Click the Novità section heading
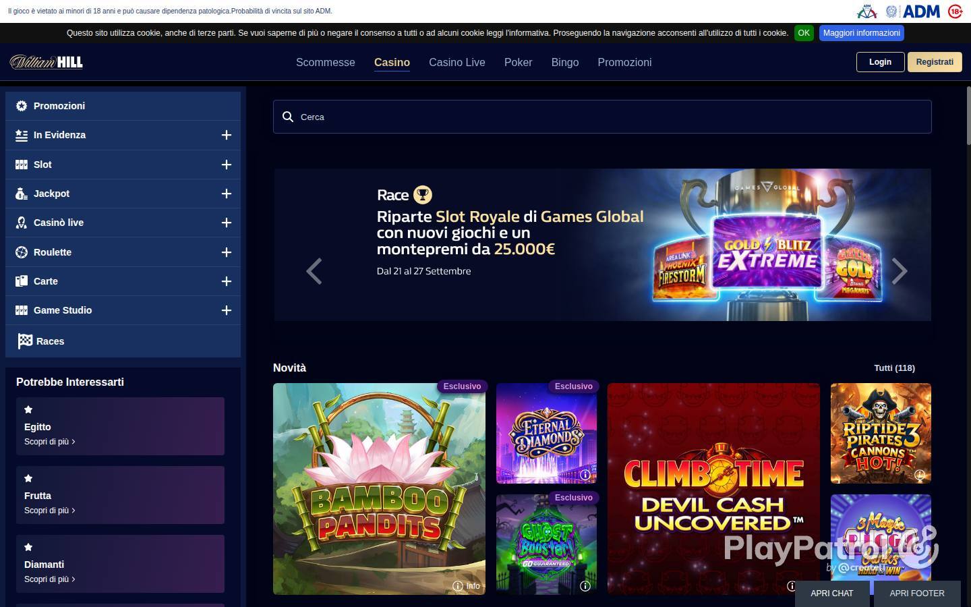 tap(289, 368)
